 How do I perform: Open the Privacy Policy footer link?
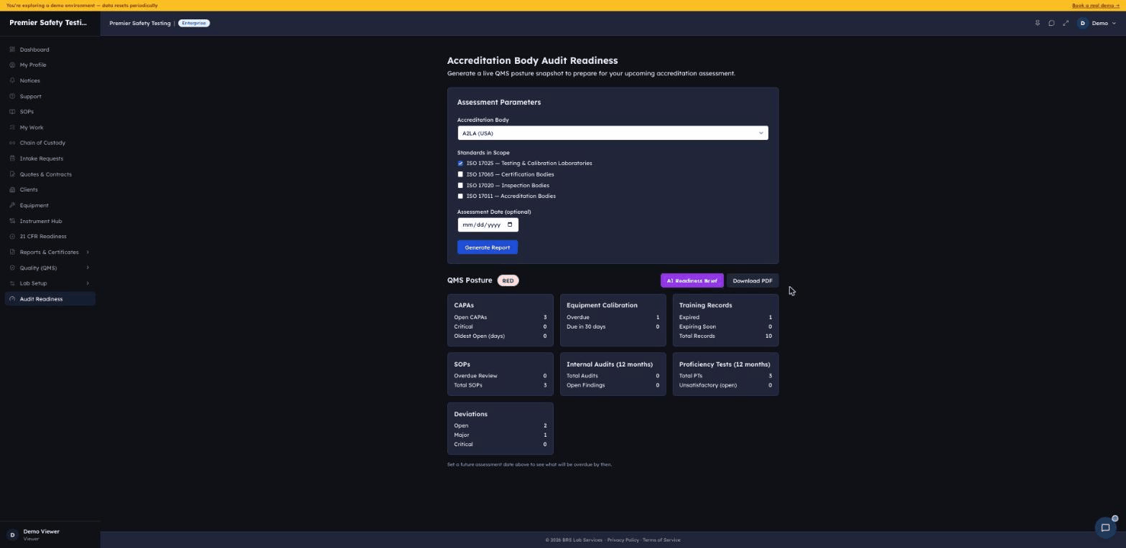tap(623, 540)
